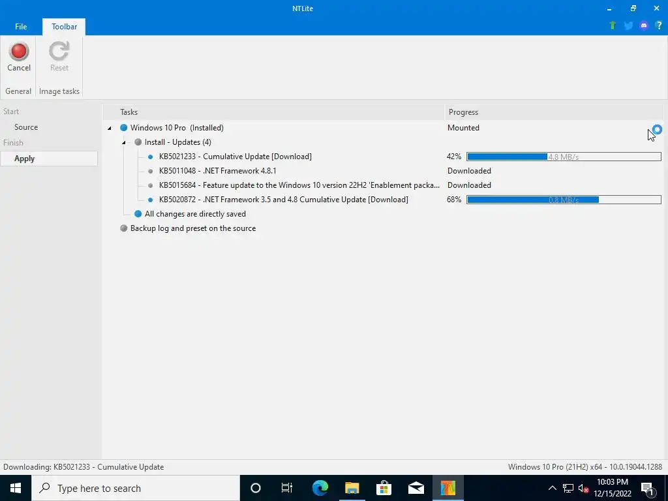Click the green update arrow icon
The image size is (668, 501).
(x=612, y=25)
